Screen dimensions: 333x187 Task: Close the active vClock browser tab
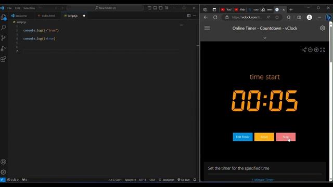point(284,9)
